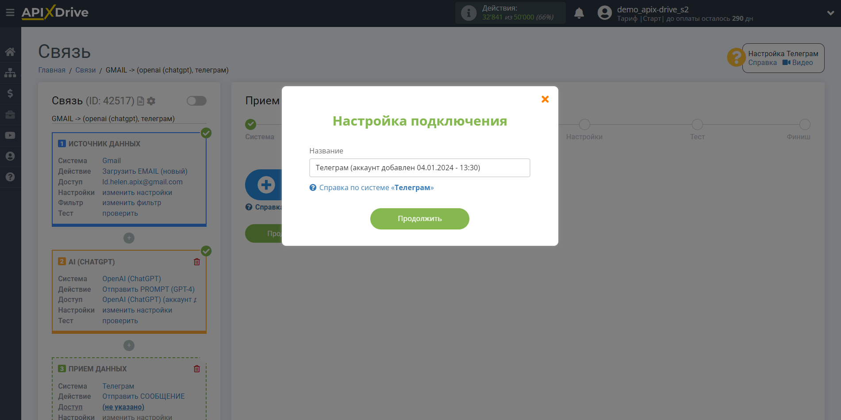Open profile via sidebar user icon
Viewport: 841px width, 420px height.
(10, 156)
